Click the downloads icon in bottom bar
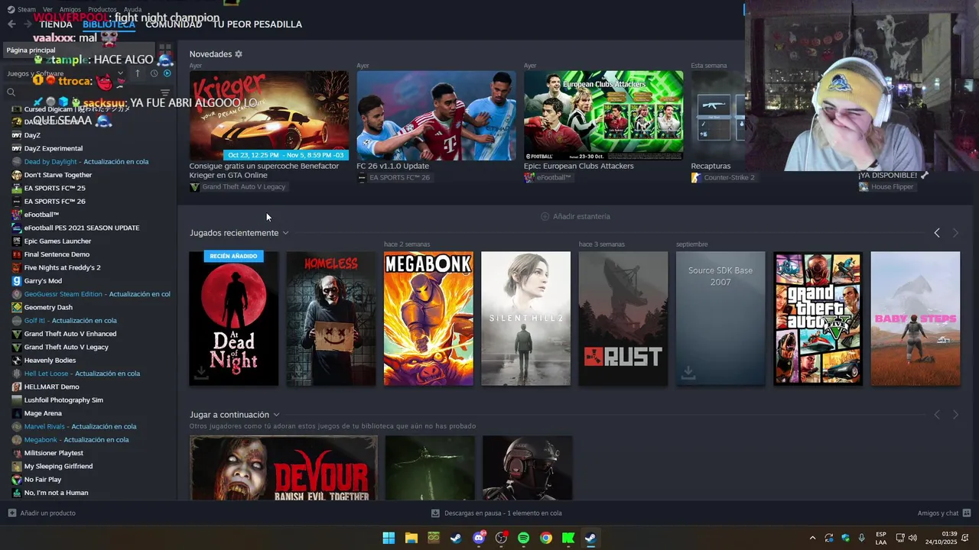Viewport: 979px width, 550px height. [435, 513]
